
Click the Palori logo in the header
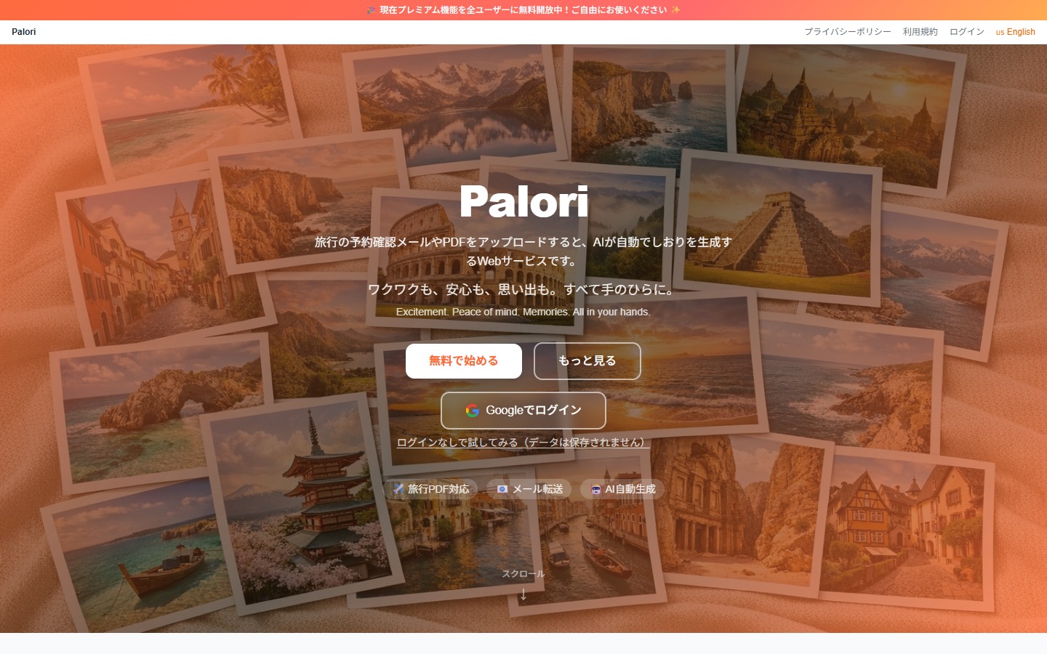(x=24, y=32)
